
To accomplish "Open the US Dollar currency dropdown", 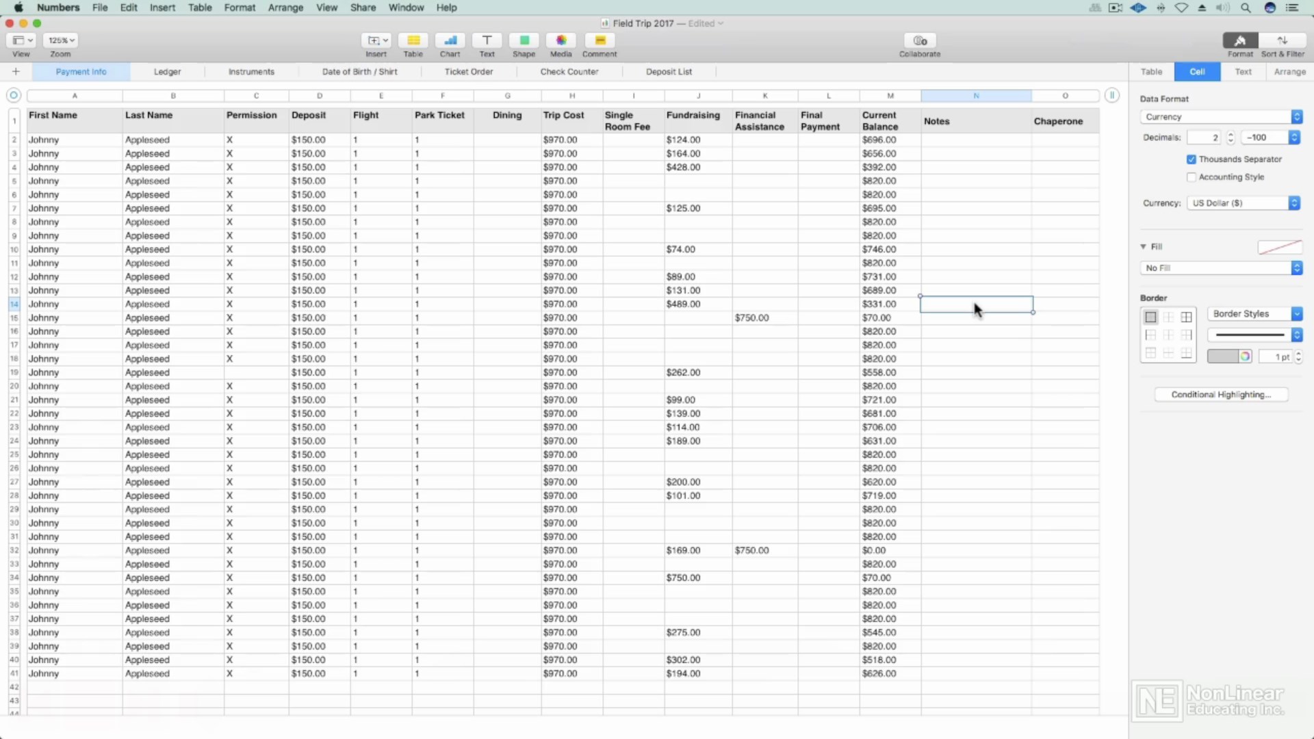I will click(x=1244, y=203).
